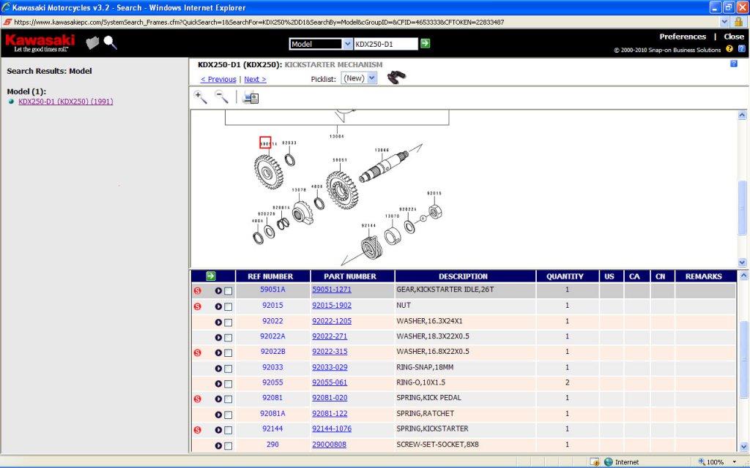
Task: Click the binoculars search icon beside Picklist
Action: pos(396,78)
